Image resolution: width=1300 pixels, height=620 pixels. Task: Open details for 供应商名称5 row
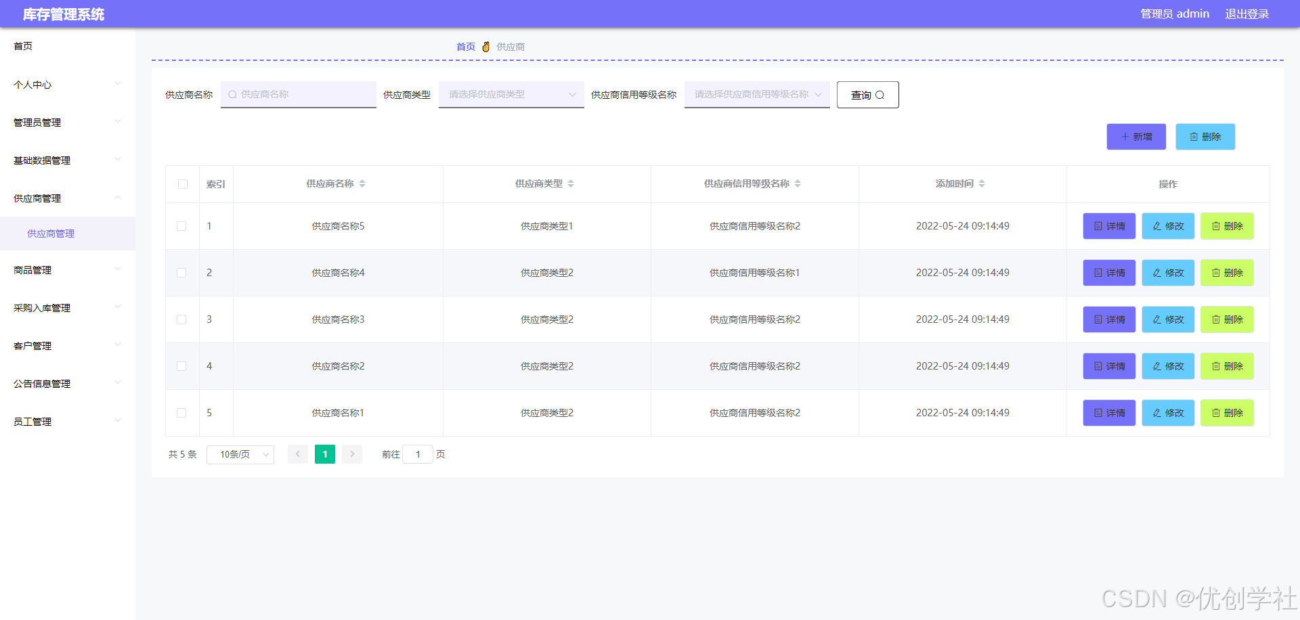click(x=1109, y=226)
